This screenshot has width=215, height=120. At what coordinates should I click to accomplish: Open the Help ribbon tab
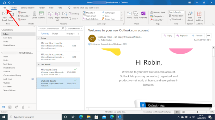(x=60, y=8)
